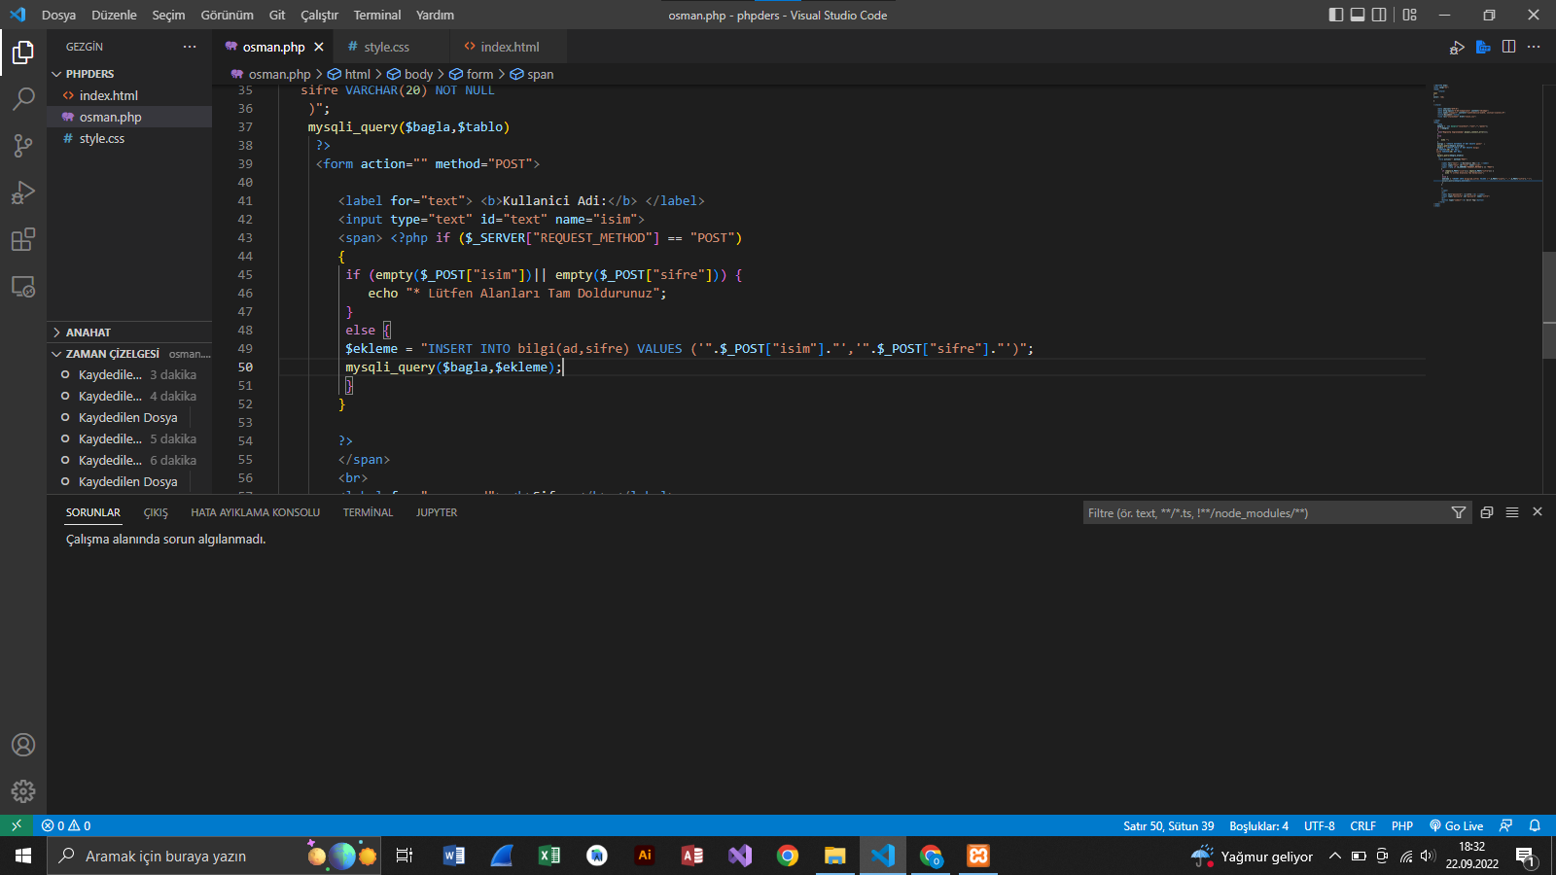Expand the ANAHAT section
This screenshot has width=1556, height=875.
click(x=88, y=332)
